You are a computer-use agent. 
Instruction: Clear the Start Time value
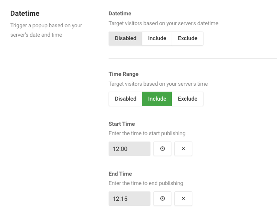(183, 149)
